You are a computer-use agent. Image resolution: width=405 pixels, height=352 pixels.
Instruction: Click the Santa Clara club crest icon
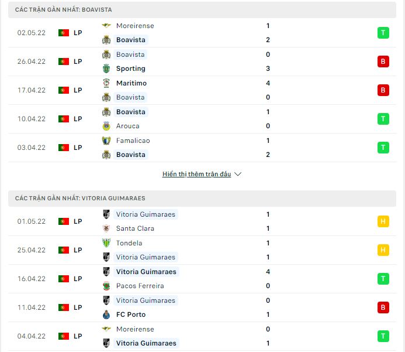[106, 228]
